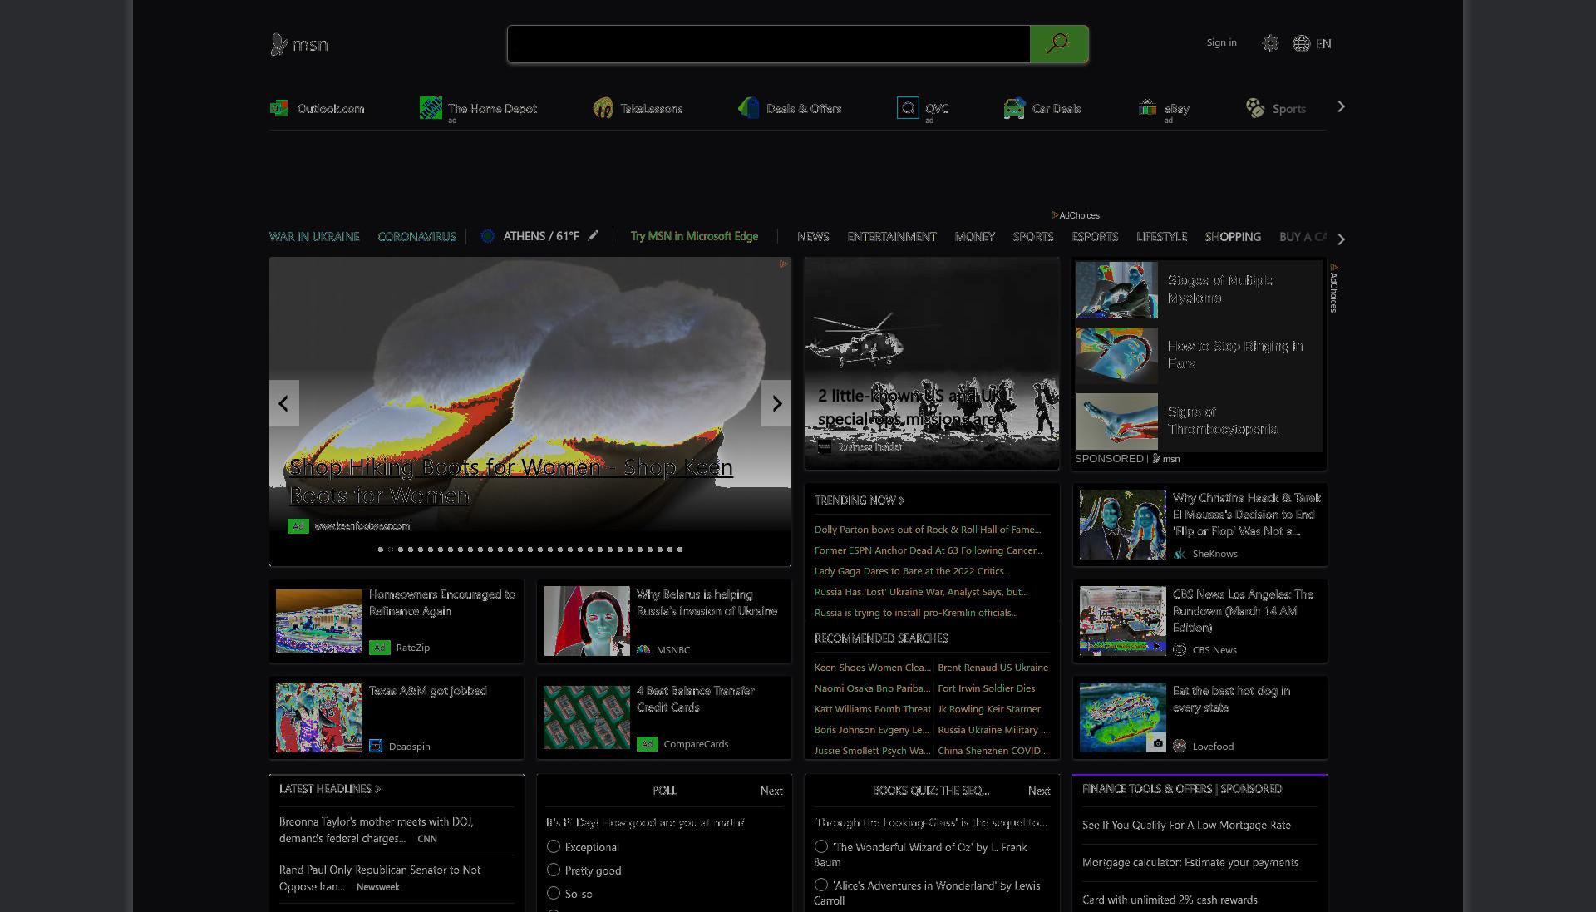The height and width of the screenshot is (912, 1596).
Task: Click the Ad badge next to CompareCards
Action: 648,743
